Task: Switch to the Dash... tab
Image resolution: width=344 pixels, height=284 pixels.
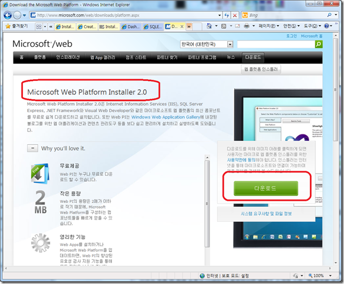Action: click(x=131, y=26)
